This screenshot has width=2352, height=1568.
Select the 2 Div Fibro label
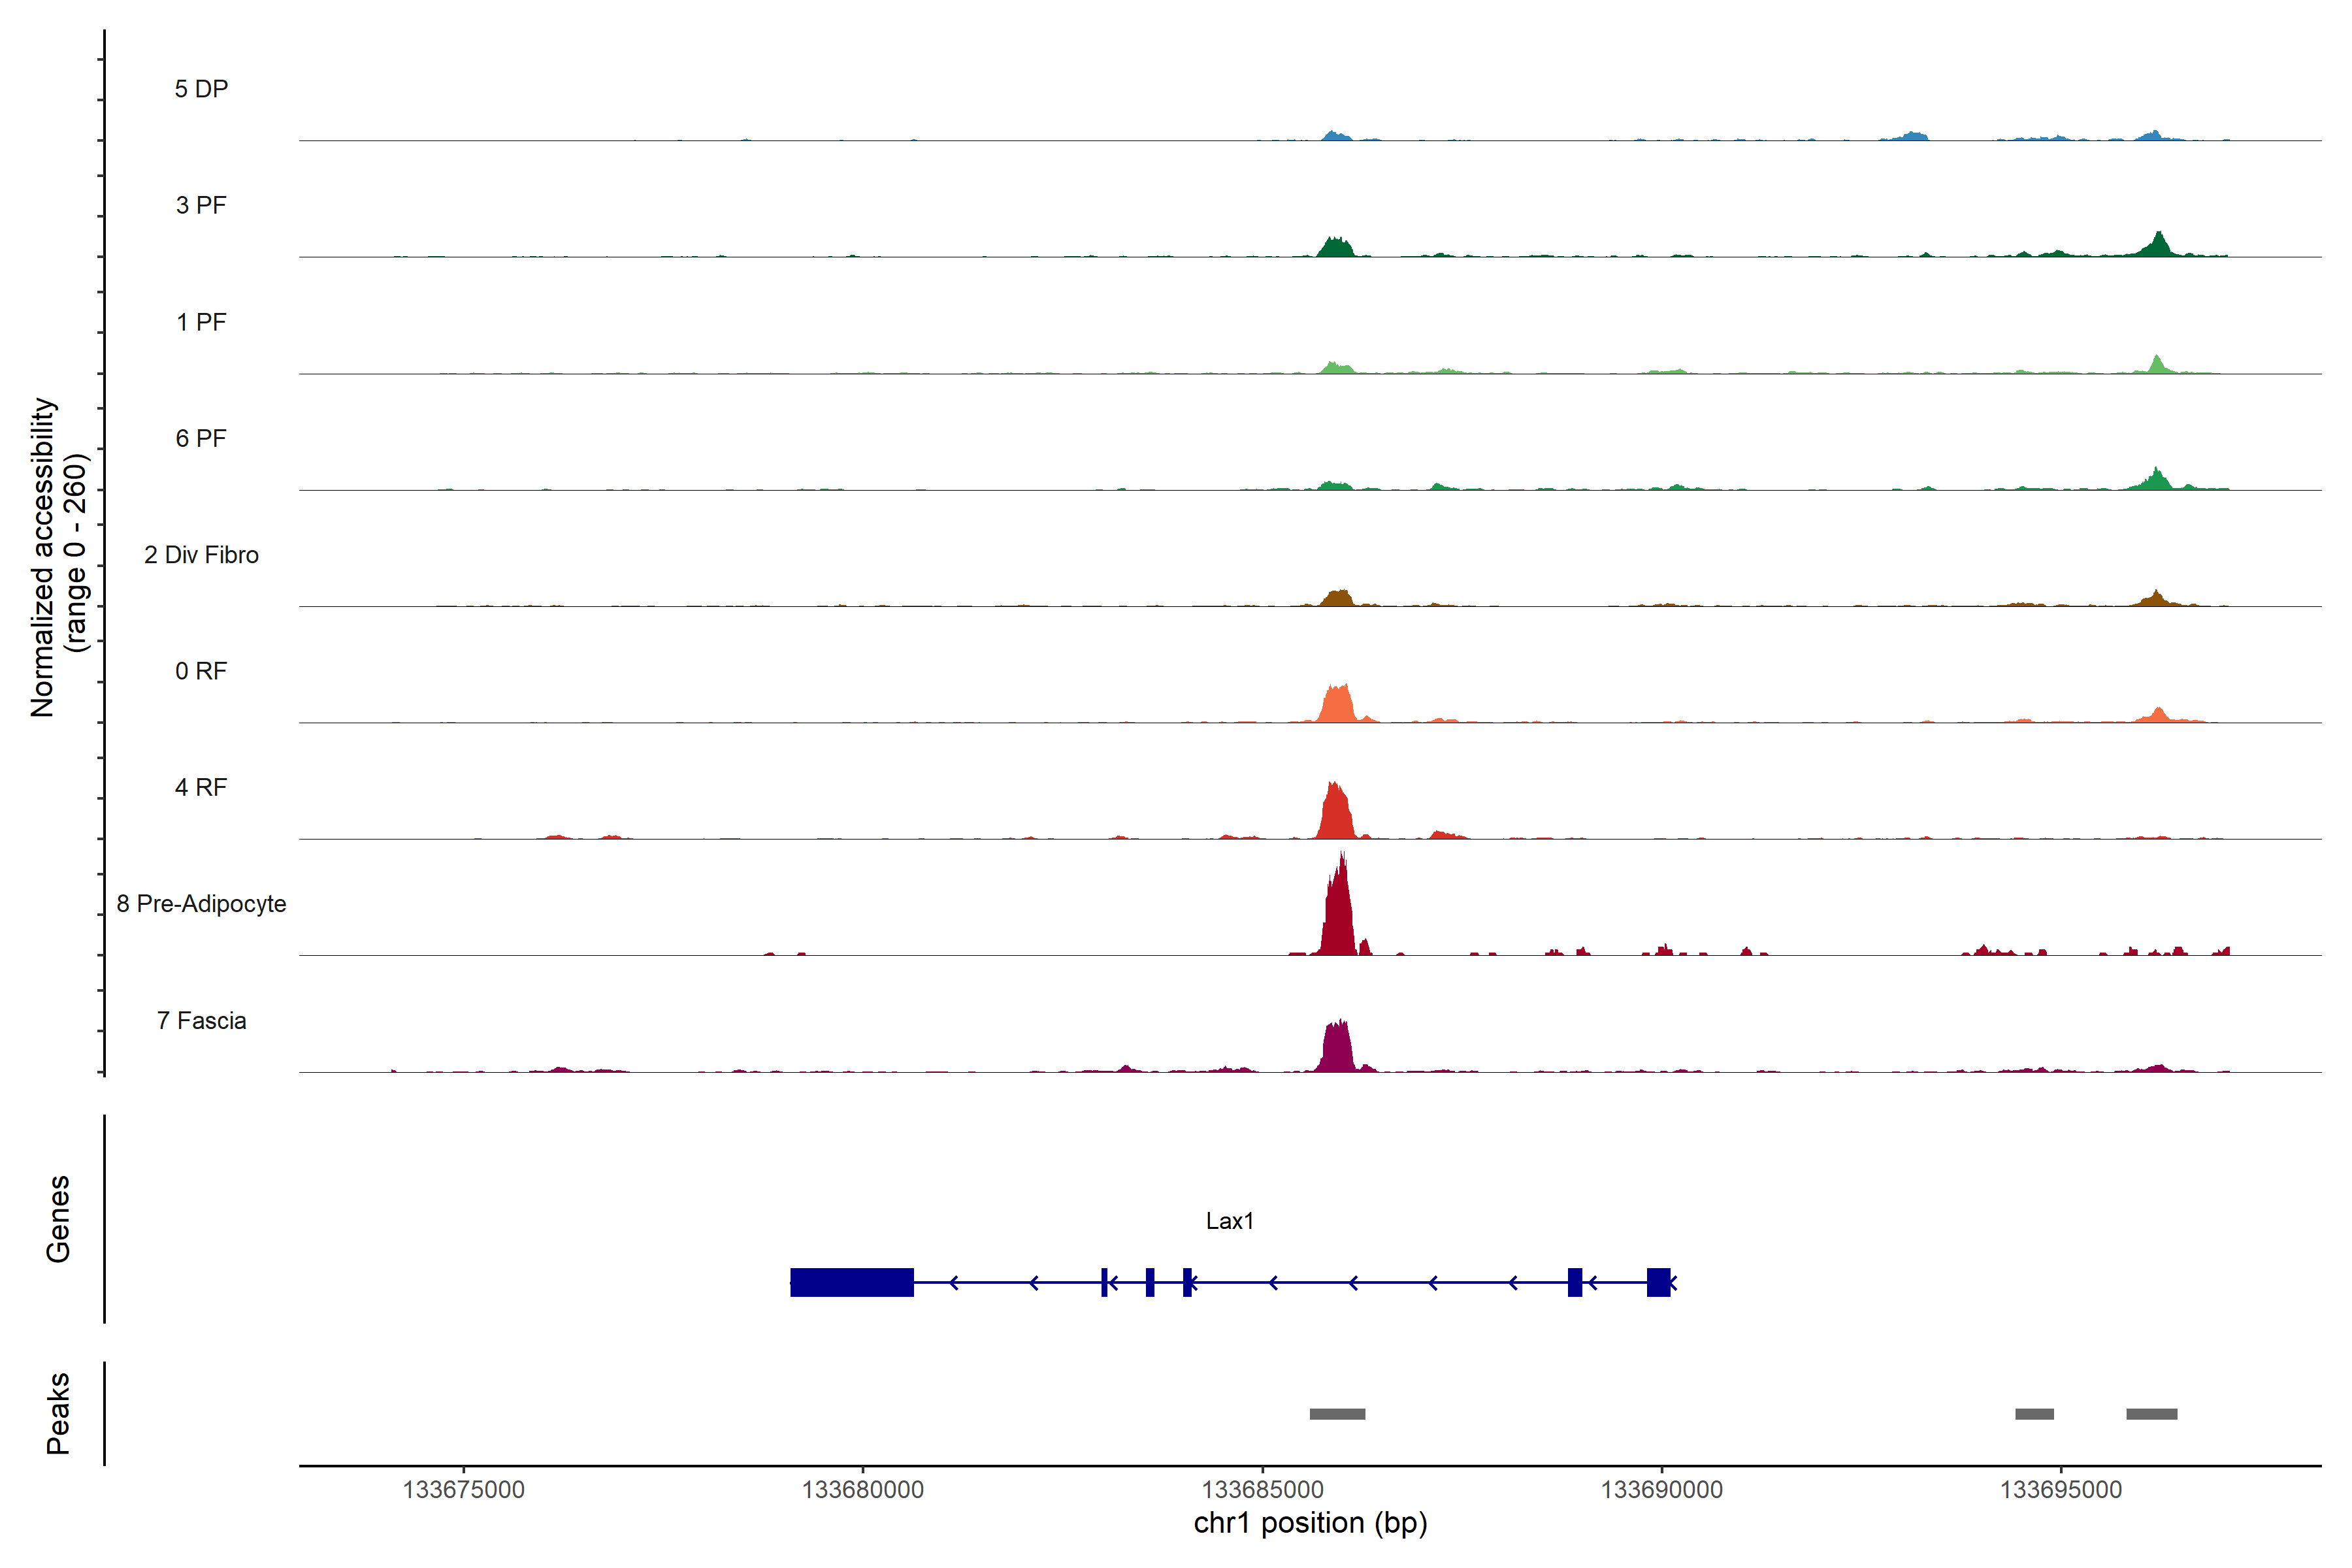tap(201, 555)
